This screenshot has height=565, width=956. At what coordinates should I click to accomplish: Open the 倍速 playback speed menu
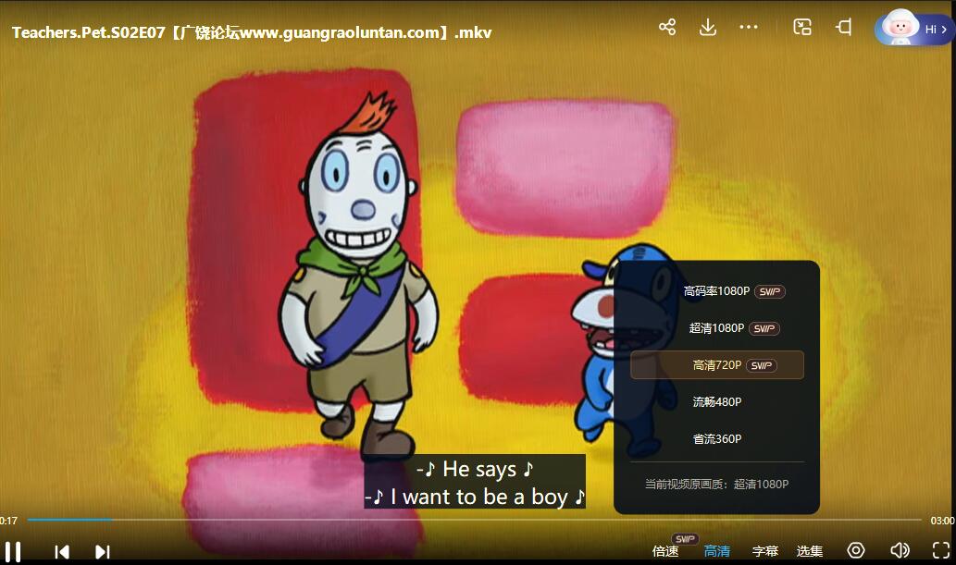(x=665, y=551)
